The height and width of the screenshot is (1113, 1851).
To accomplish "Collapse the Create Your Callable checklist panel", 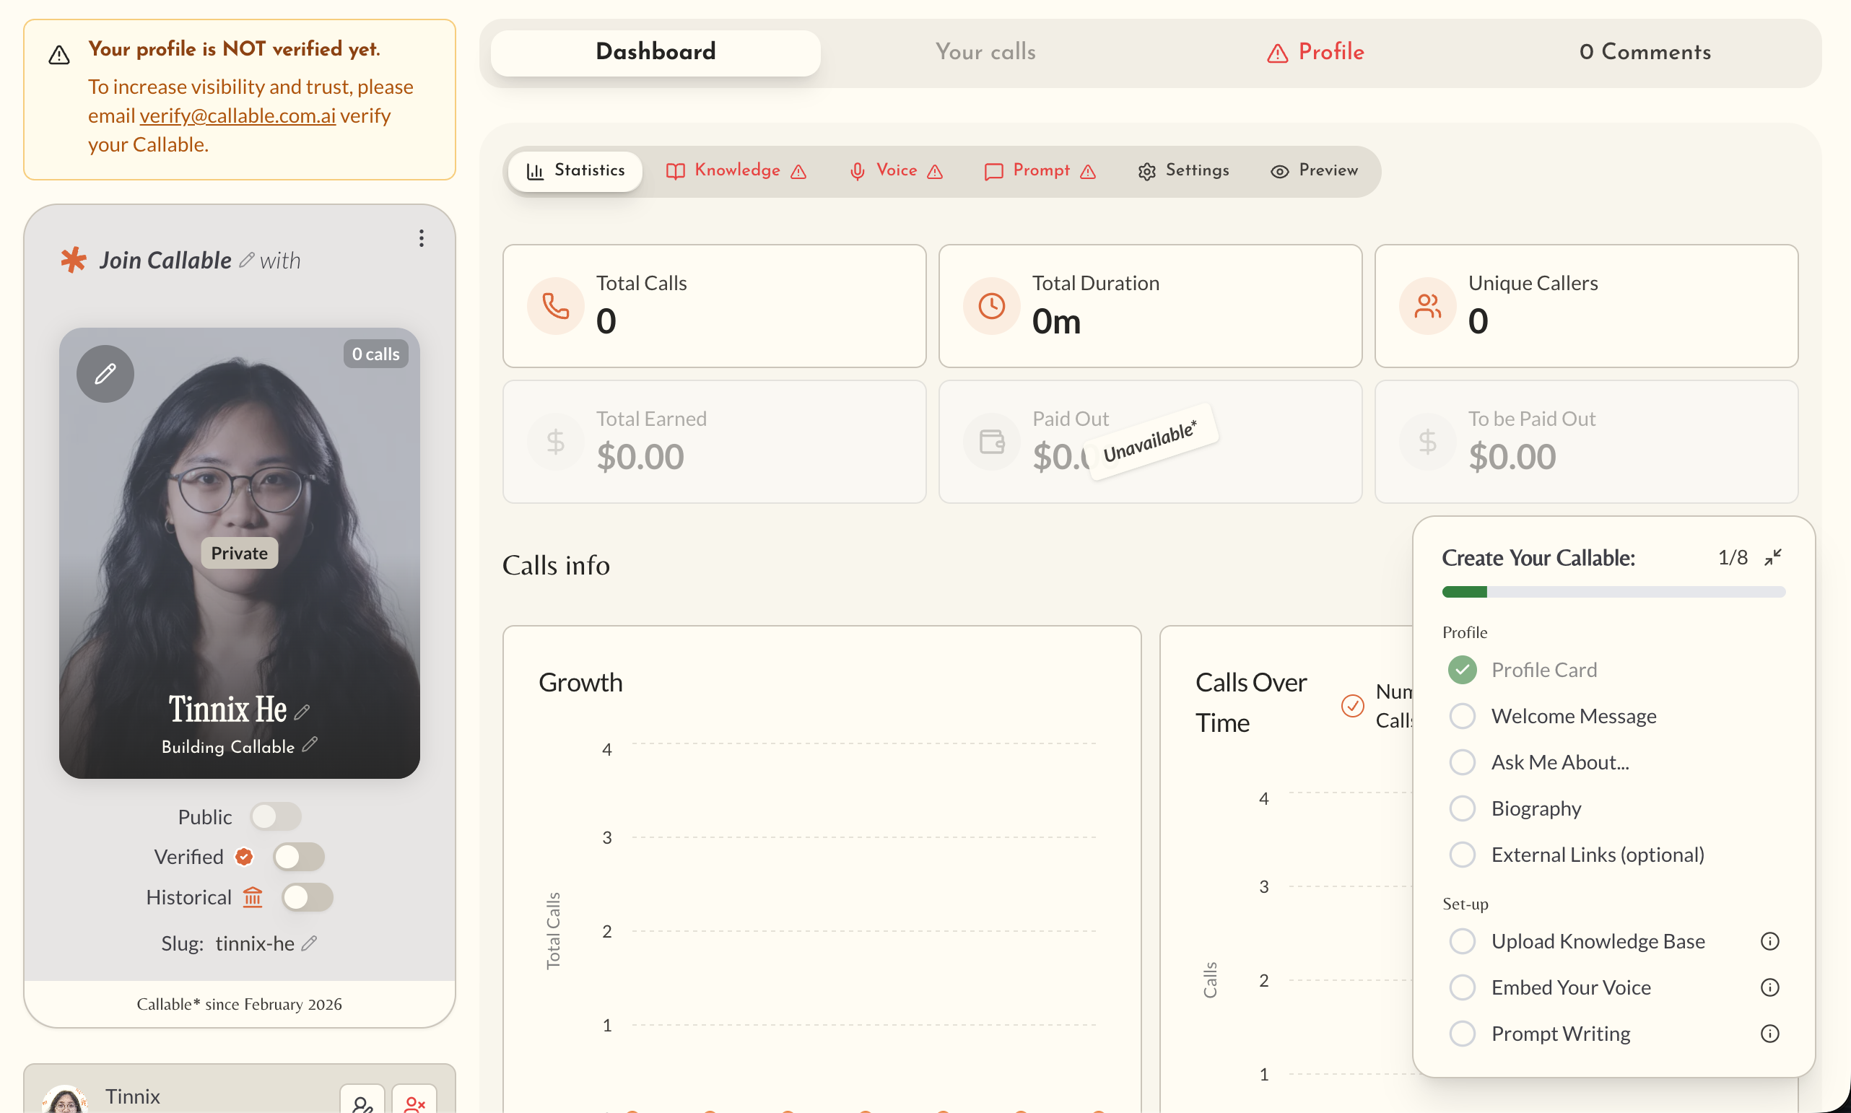I will coord(1774,557).
